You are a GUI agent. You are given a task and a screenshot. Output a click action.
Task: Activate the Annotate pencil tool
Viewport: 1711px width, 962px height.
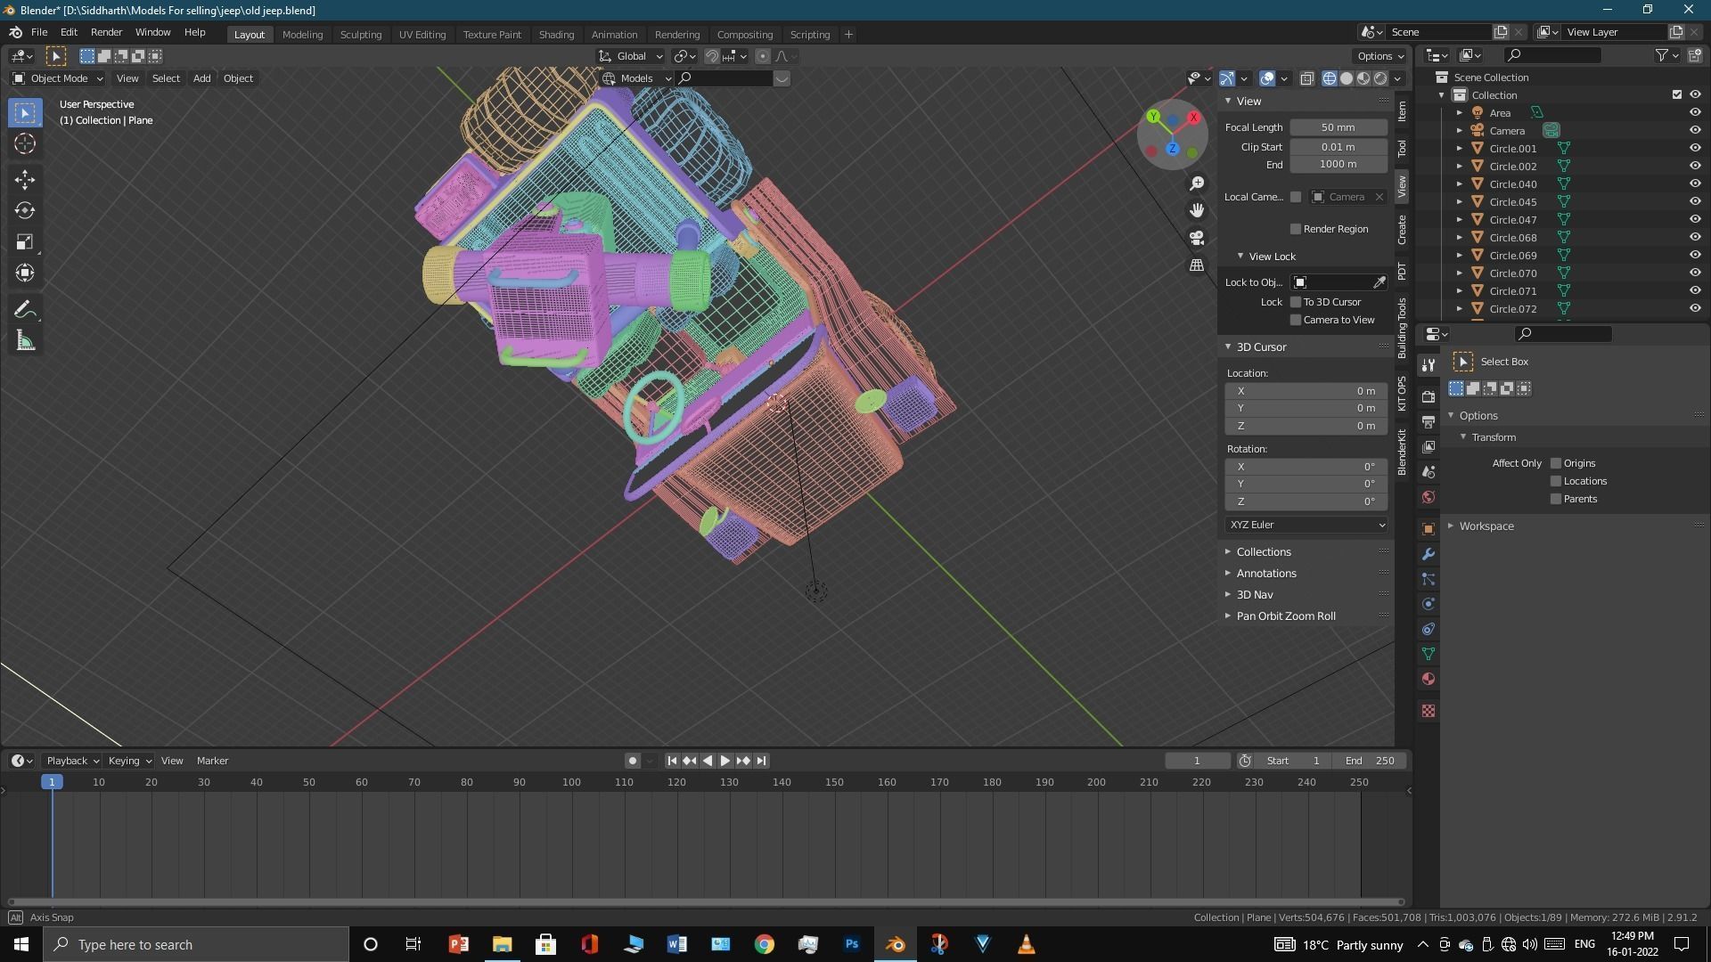pos(25,310)
